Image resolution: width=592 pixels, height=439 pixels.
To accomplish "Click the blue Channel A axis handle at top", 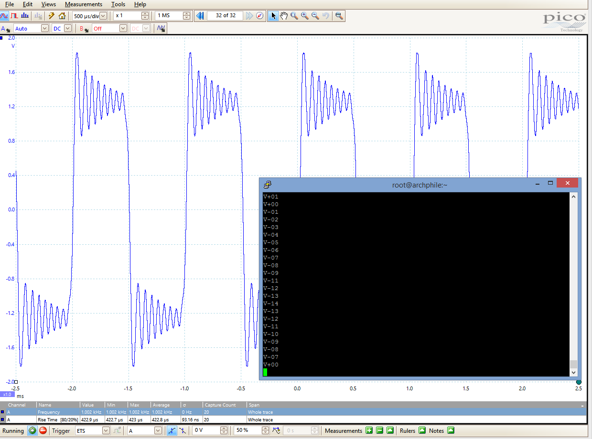I will click(x=2, y=37).
